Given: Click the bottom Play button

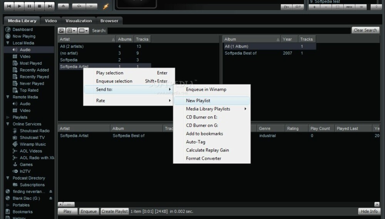Looking at the screenshot, I should tap(67, 211).
